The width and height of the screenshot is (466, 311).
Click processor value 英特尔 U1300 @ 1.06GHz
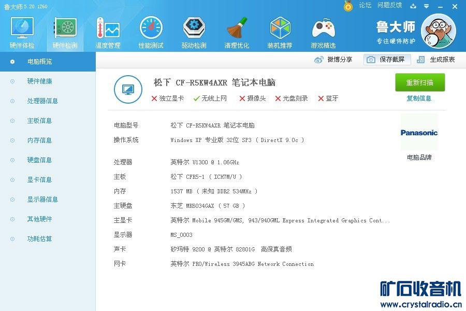tap(205, 162)
